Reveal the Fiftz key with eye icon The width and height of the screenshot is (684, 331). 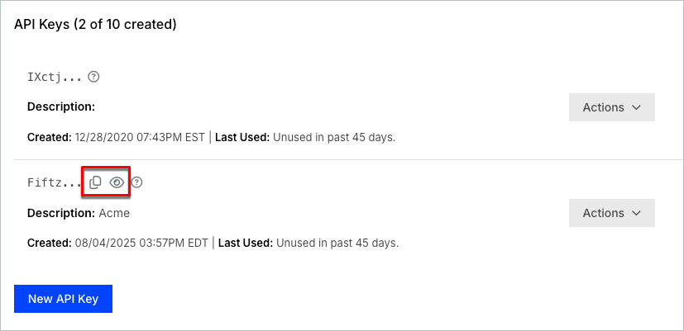(117, 182)
